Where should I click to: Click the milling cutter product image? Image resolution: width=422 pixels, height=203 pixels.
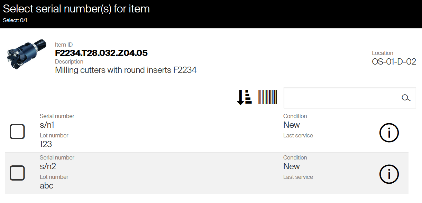pyautogui.click(x=27, y=55)
